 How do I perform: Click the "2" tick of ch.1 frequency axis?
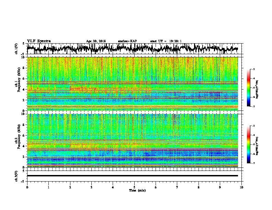[24, 100]
